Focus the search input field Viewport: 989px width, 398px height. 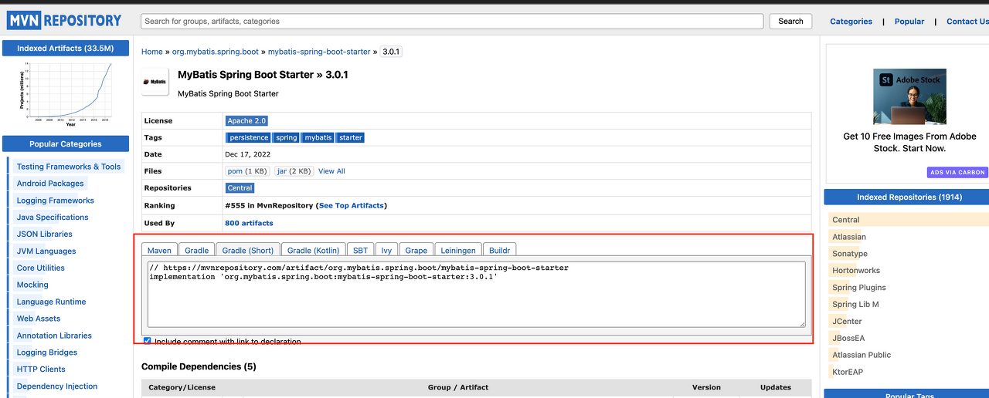(453, 22)
